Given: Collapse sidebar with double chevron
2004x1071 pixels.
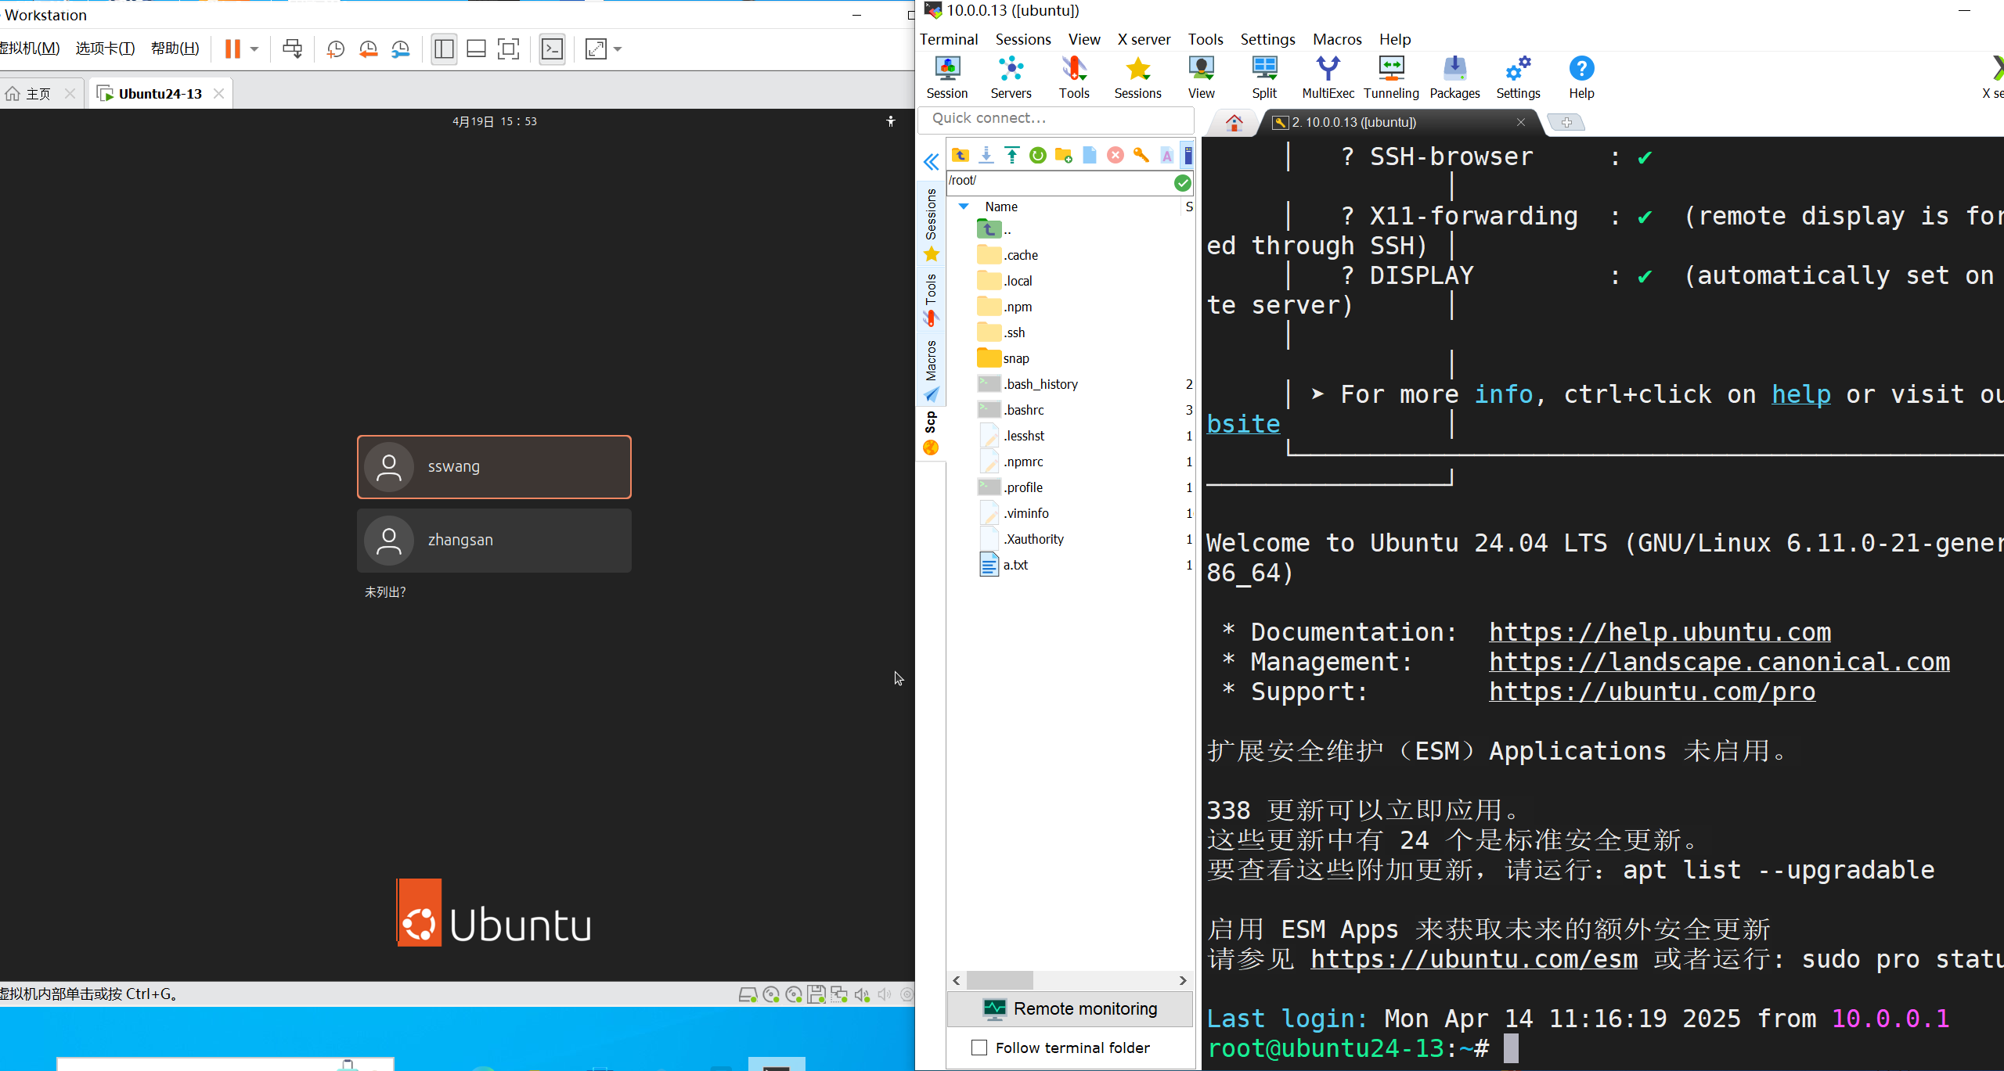Looking at the screenshot, I should pyautogui.click(x=931, y=162).
